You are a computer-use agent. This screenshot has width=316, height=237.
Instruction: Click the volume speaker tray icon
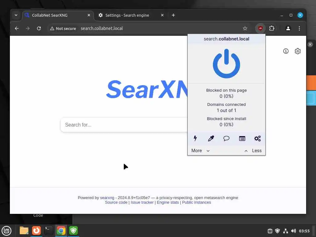tap(293, 231)
